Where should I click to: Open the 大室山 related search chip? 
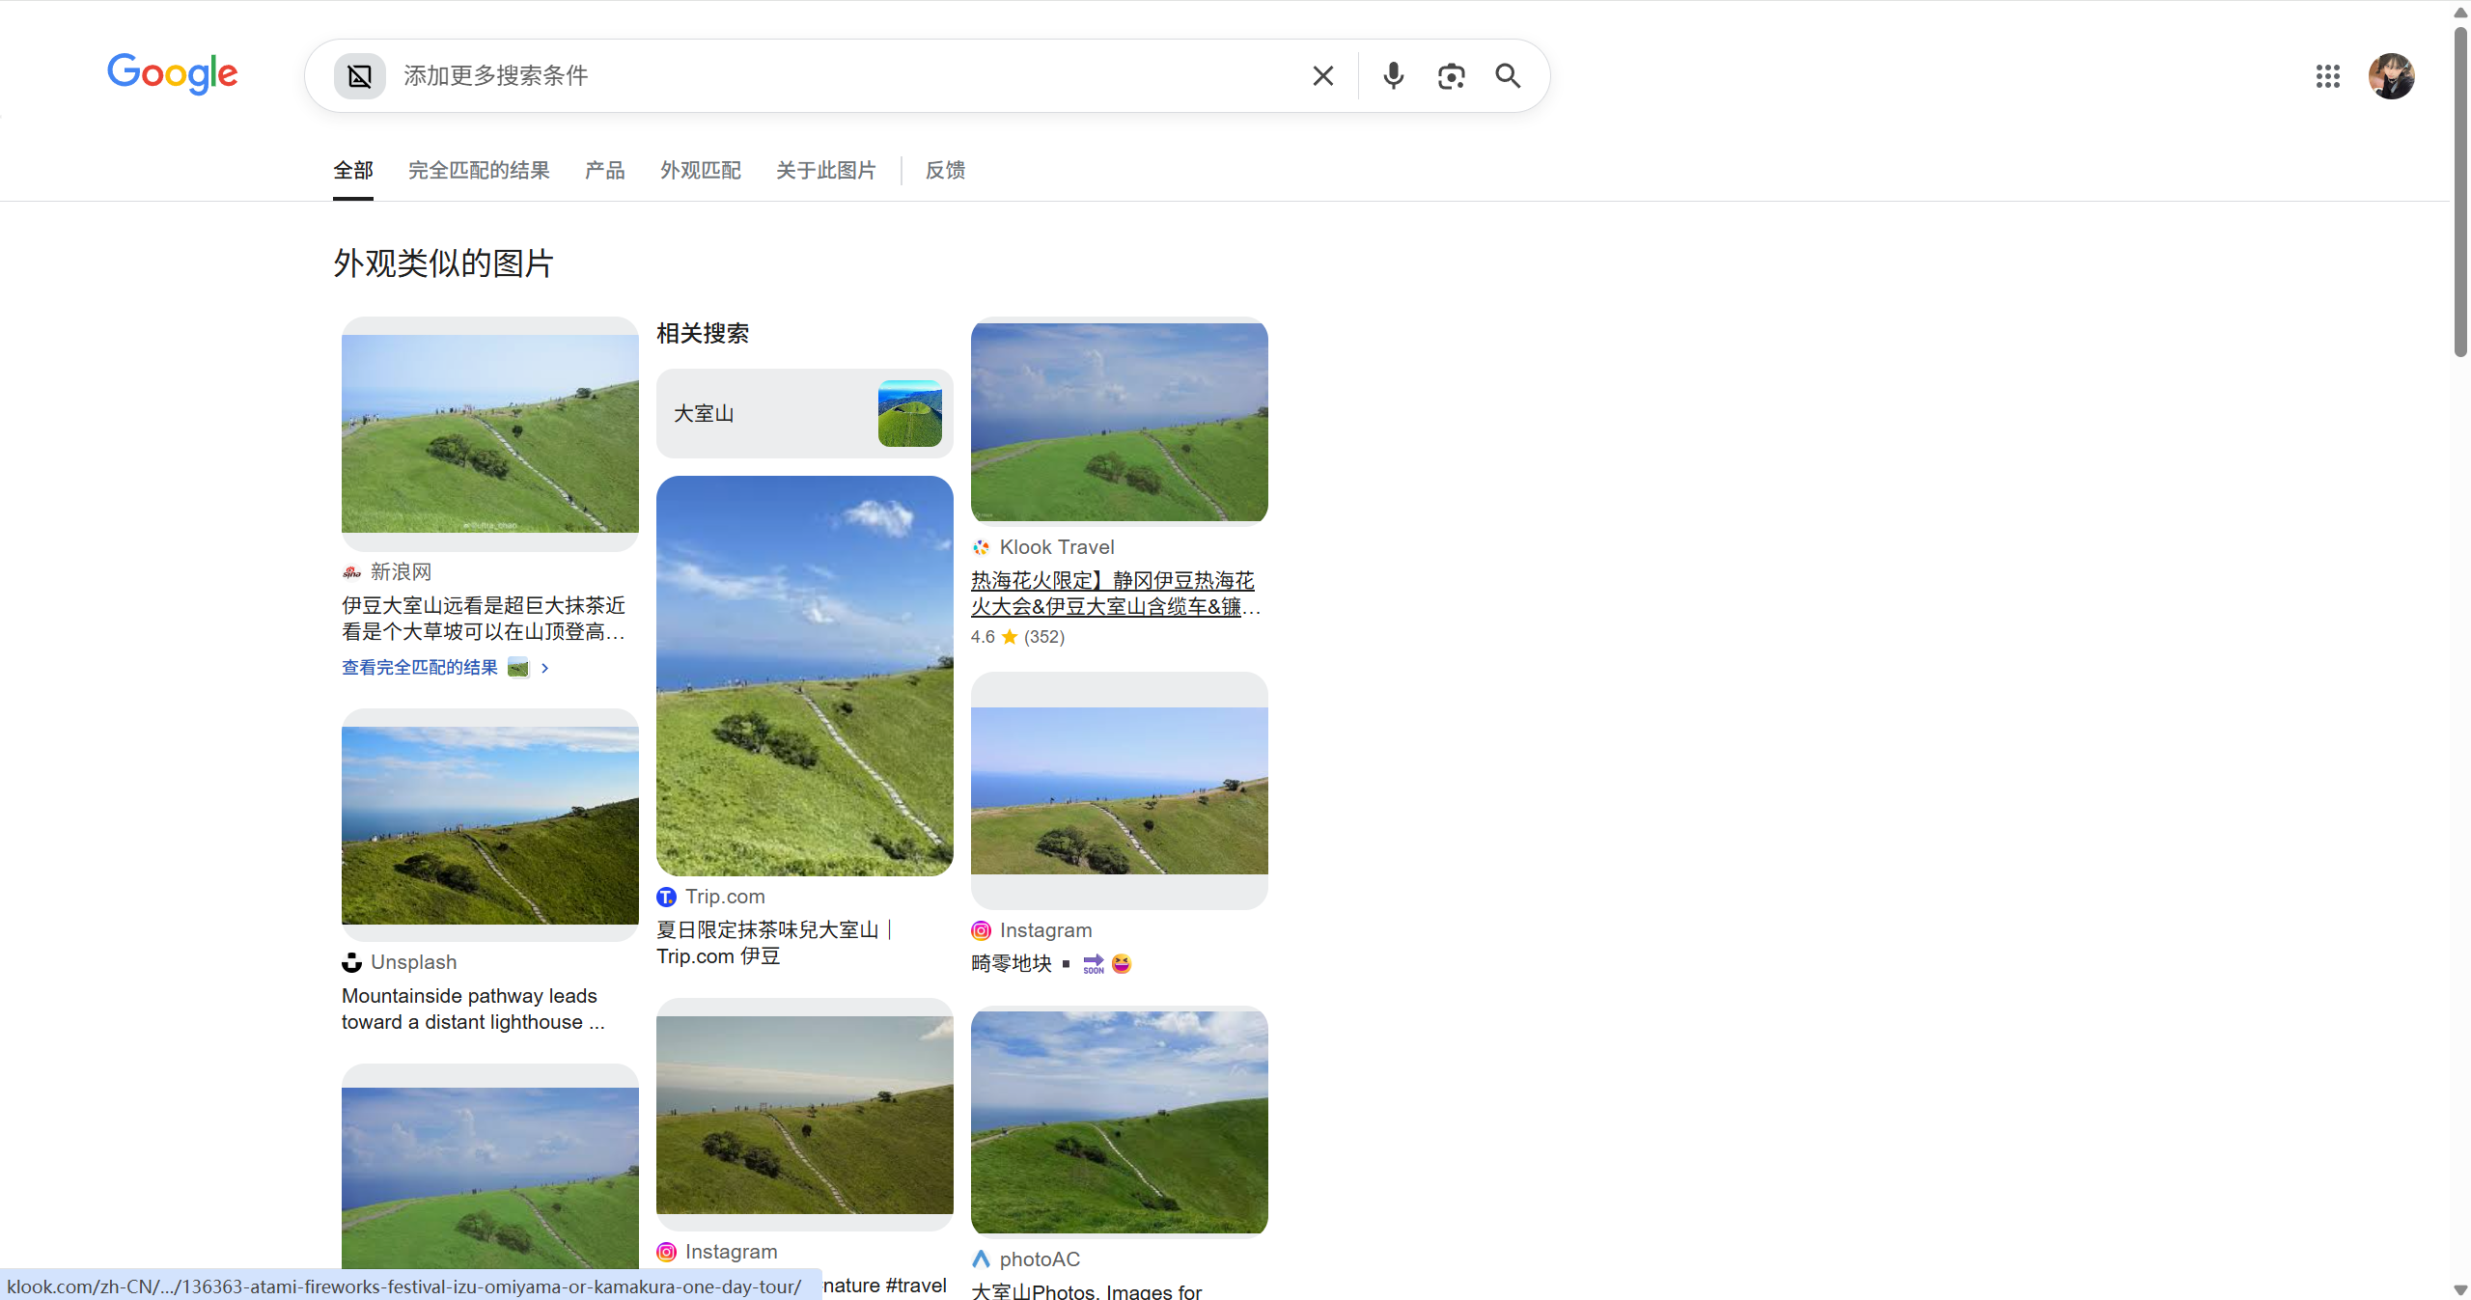(804, 413)
